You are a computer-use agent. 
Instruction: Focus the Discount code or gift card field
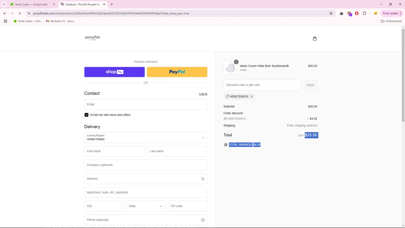click(262, 85)
